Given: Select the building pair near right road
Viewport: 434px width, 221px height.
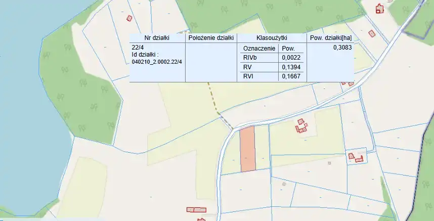Looking at the screenshot, I should pyautogui.click(x=356, y=158).
